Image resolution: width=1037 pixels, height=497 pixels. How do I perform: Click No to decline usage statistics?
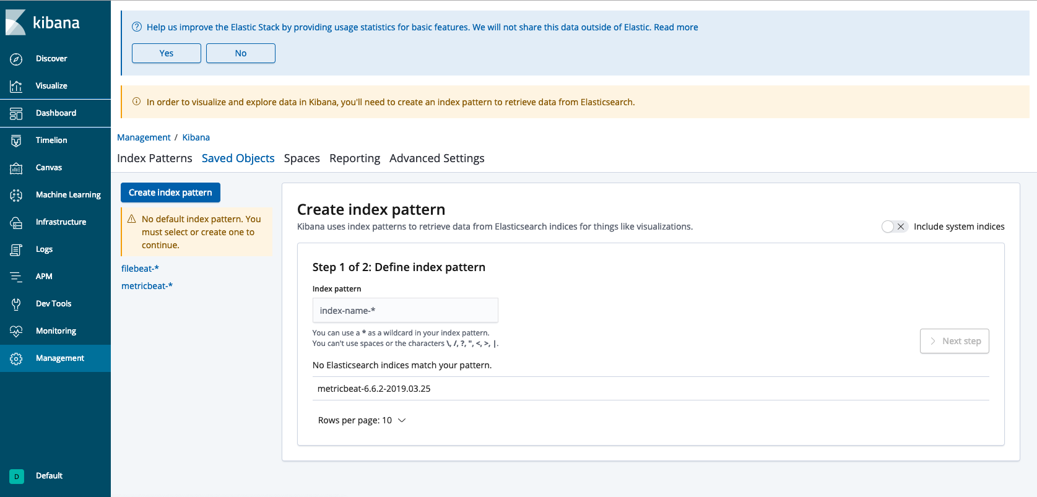coord(241,53)
